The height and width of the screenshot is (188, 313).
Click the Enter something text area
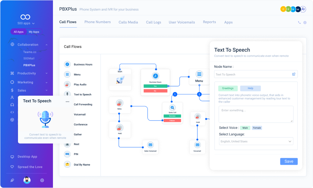tap(256, 114)
